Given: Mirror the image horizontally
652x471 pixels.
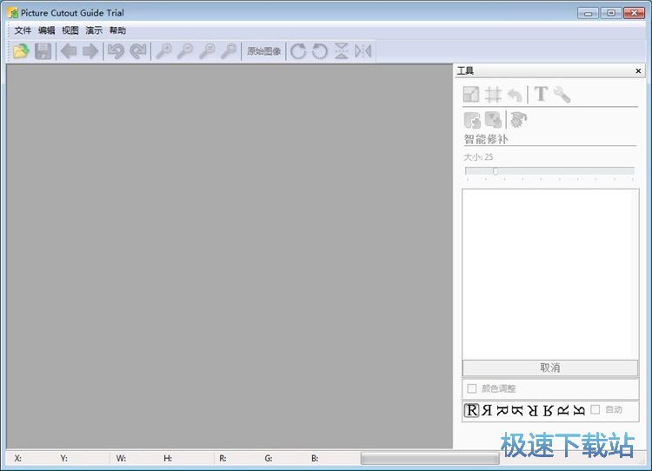Looking at the screenshot, I should (363, 51).
